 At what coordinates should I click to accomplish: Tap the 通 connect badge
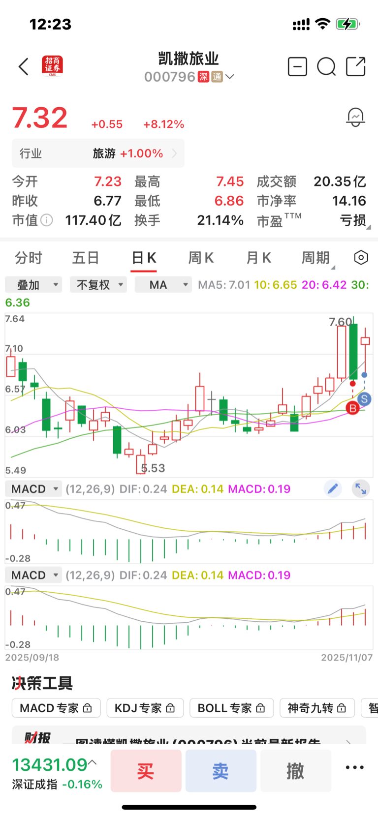click(217, 77)
